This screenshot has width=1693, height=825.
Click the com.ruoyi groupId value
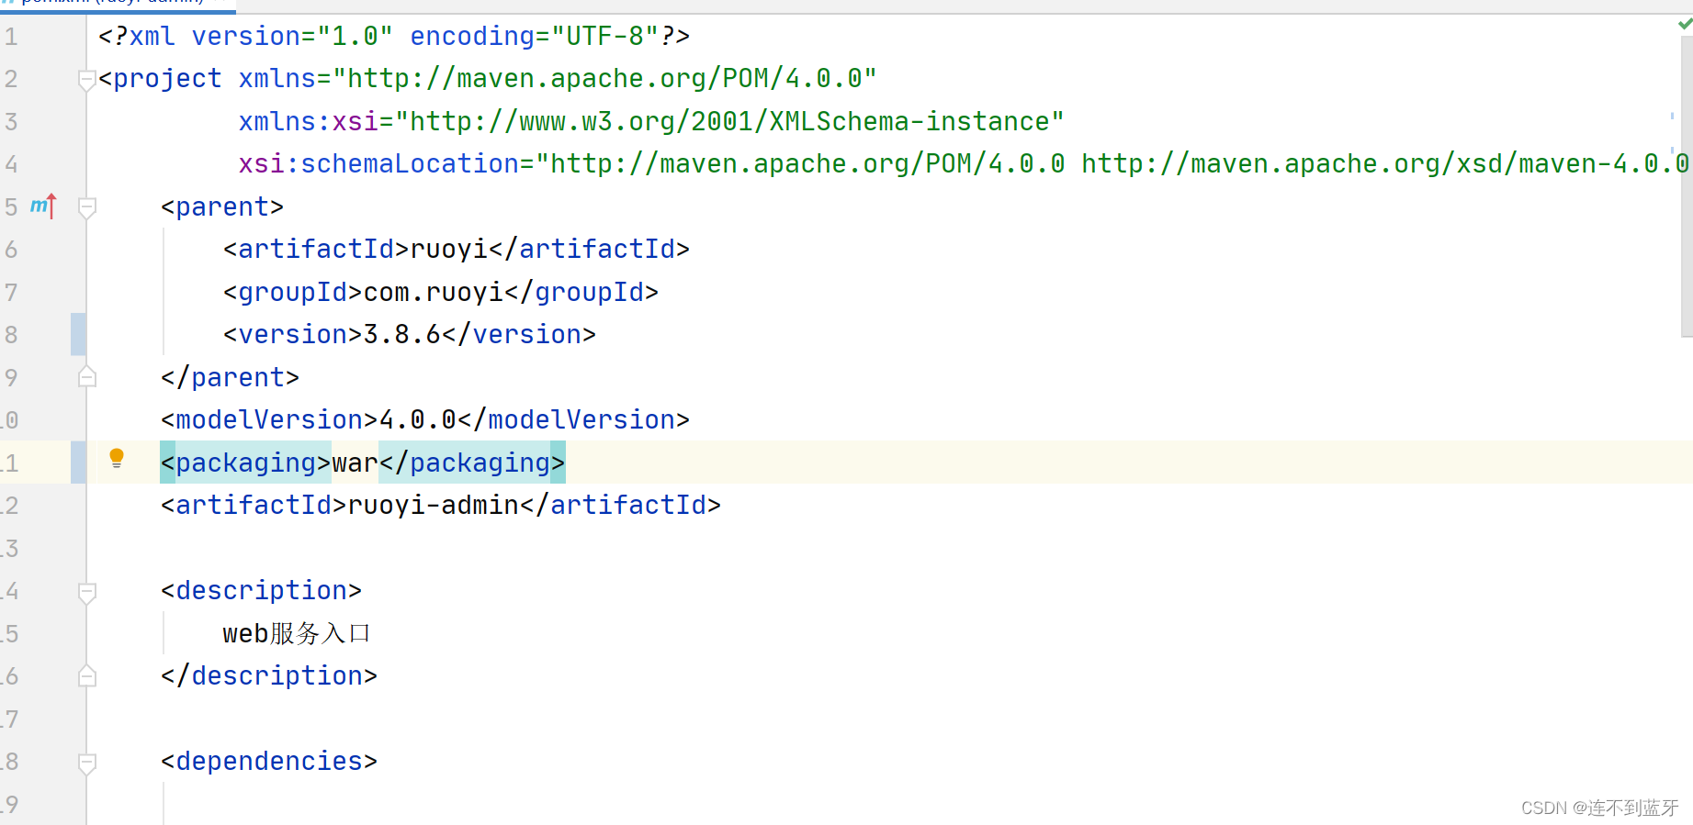434,292
